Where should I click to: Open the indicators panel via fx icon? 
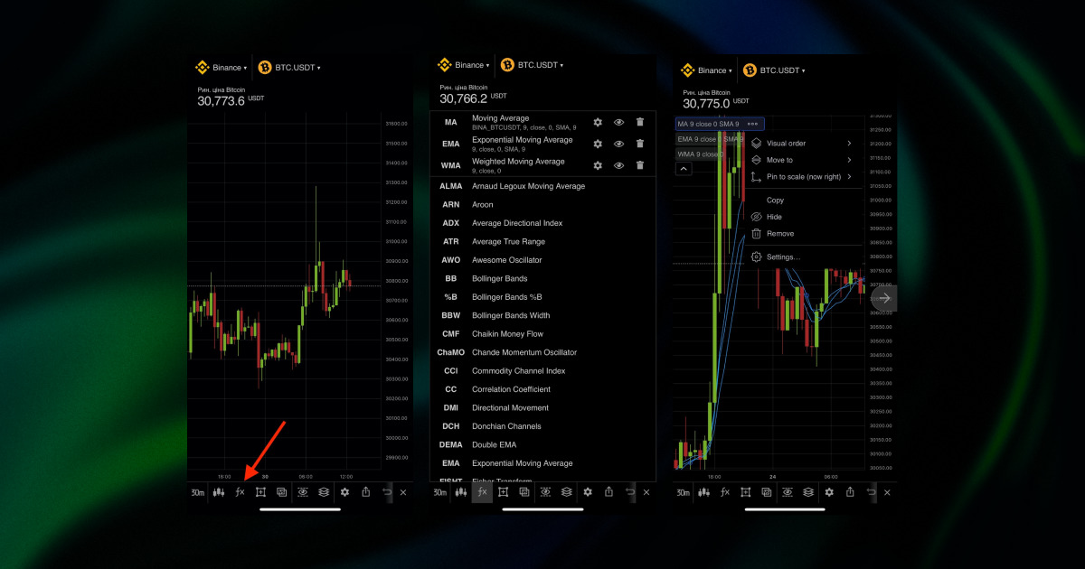pyautogui.click(x=240, y=492)
